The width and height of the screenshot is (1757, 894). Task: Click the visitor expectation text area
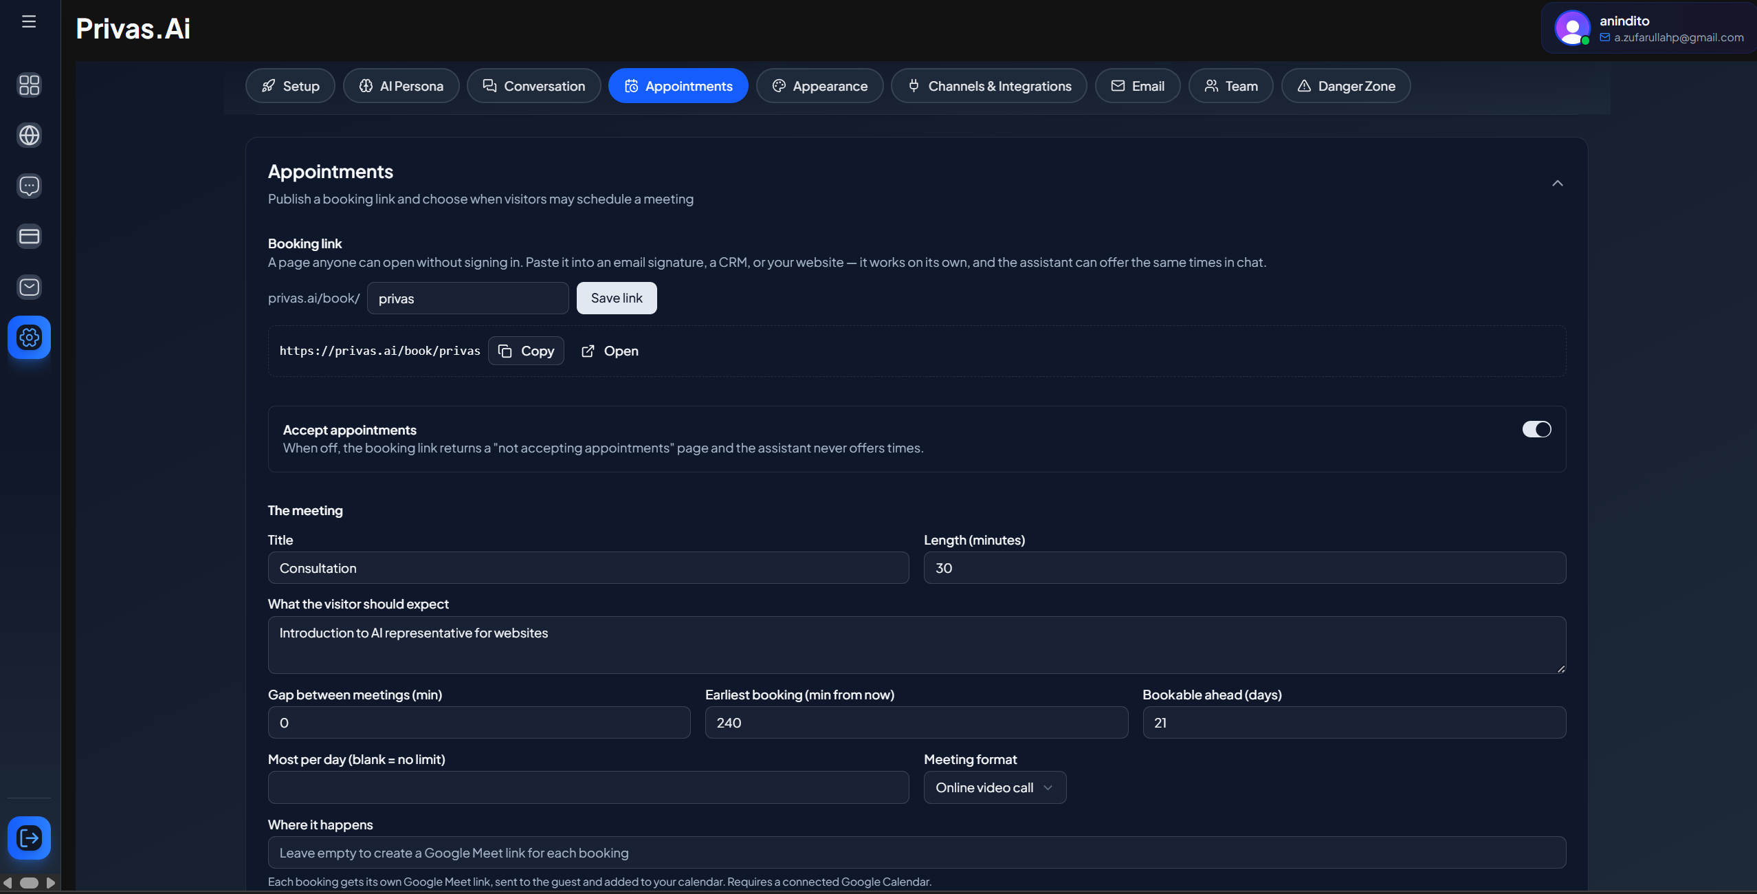click(x=917, y=645)
